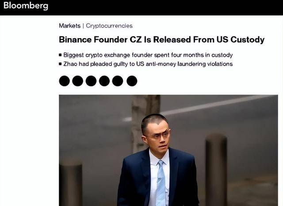Click the fourth black circular share icon
The image size is (283, 206).
click(x=104, y=81)
